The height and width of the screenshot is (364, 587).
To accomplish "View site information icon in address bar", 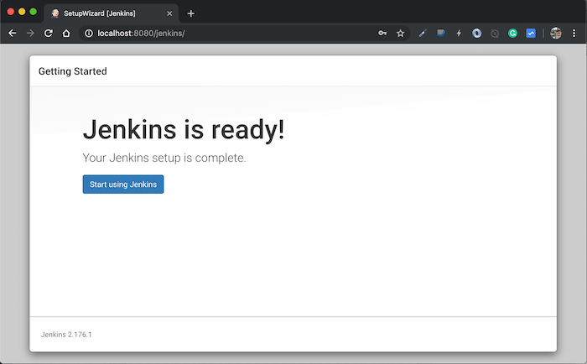I will tap(89, 34).
